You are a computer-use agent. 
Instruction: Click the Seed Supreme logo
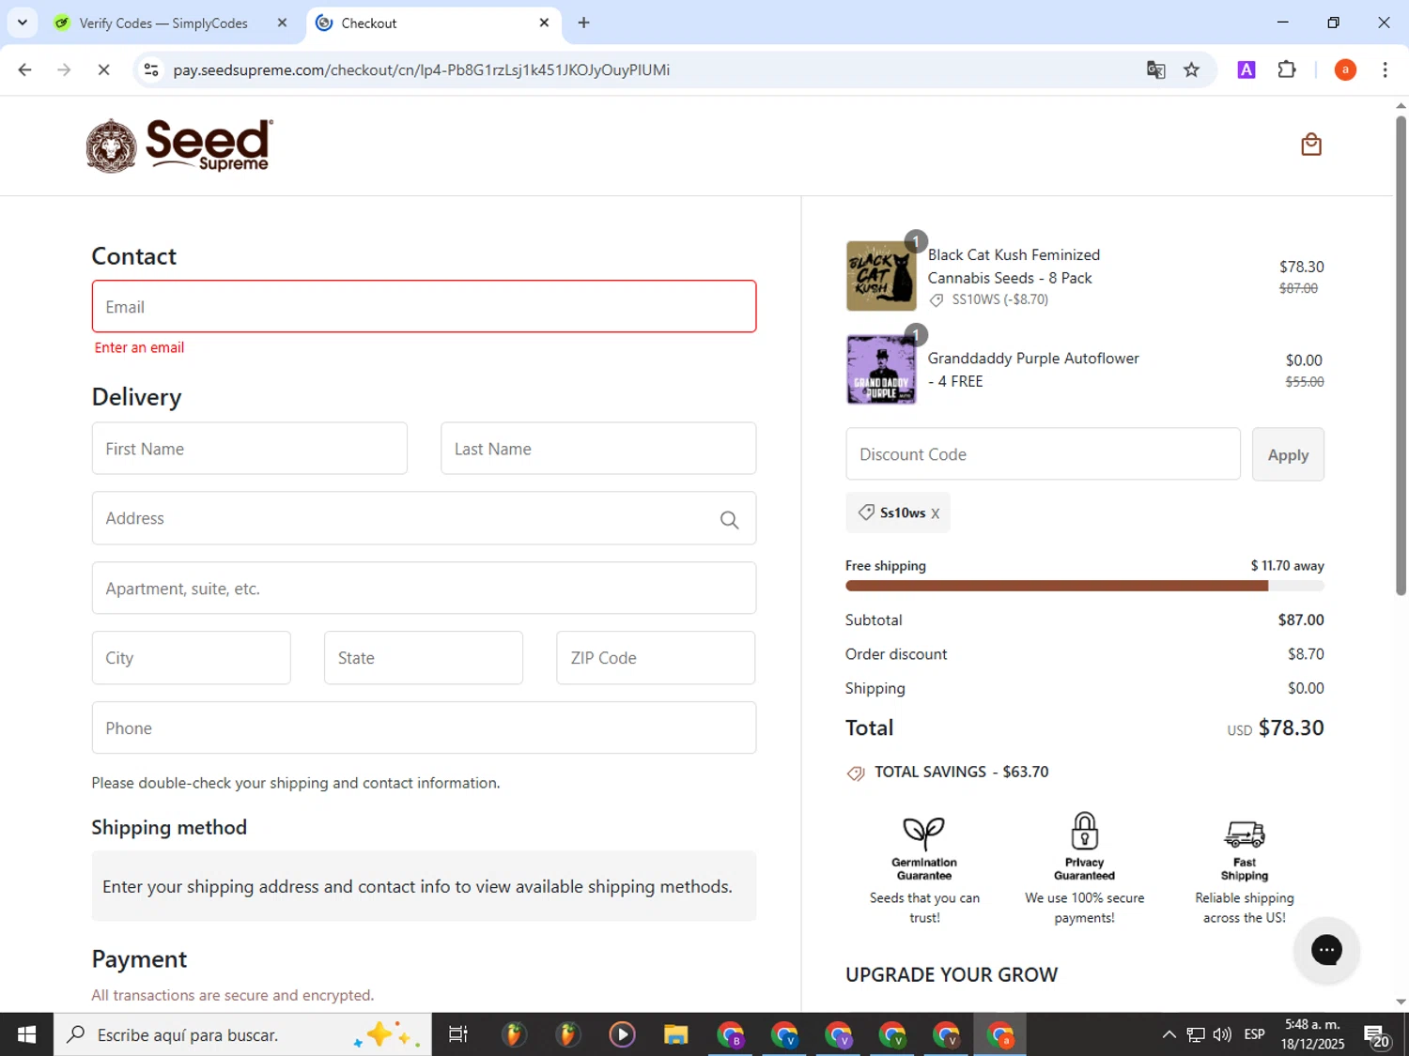click(179, 145)
